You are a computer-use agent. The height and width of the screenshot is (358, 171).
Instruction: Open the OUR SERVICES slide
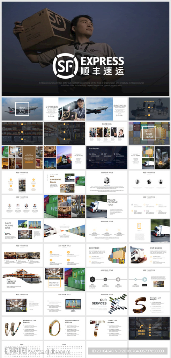tap(107, 304)
